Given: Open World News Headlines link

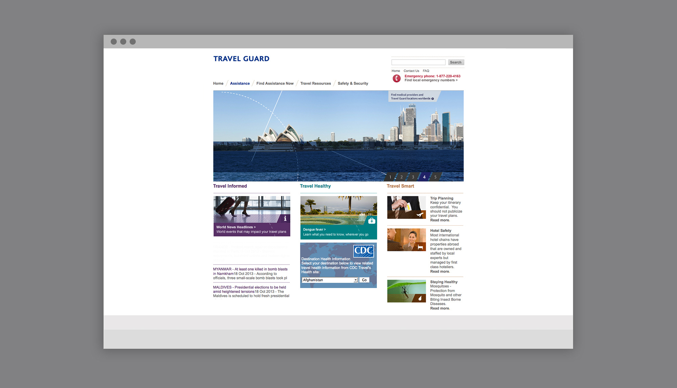Looking at the screenshot, I should [236, 227].
